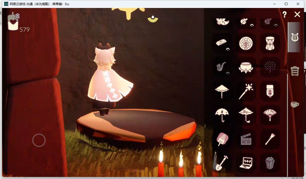Select the popcorn bucket item
Image resolution: width=306 pixels, height=179 pixels.
pyautogui.click(x=270, y=163)
